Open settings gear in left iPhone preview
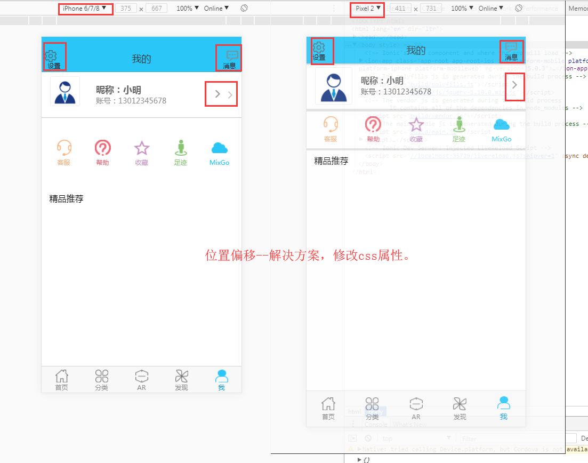Screen dimensions: 588x463 point(51,57)
